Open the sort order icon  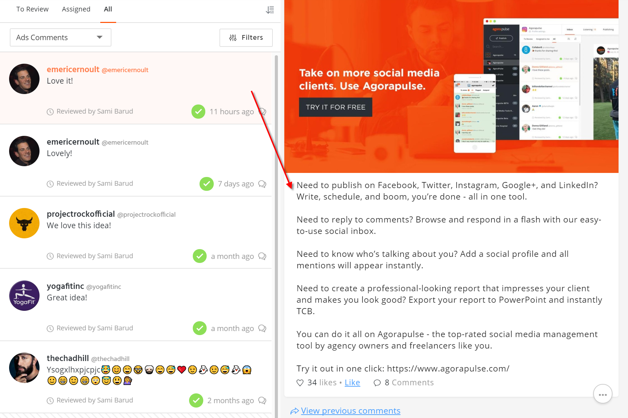270,10
